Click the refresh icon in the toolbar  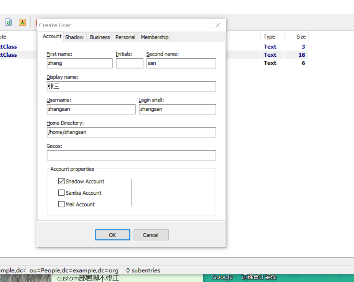pyautogui.click(x=9, y=22)
